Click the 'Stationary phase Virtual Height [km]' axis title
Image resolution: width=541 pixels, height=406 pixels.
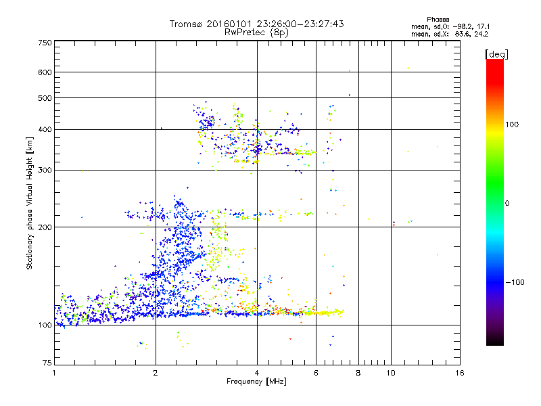point(30,204)
